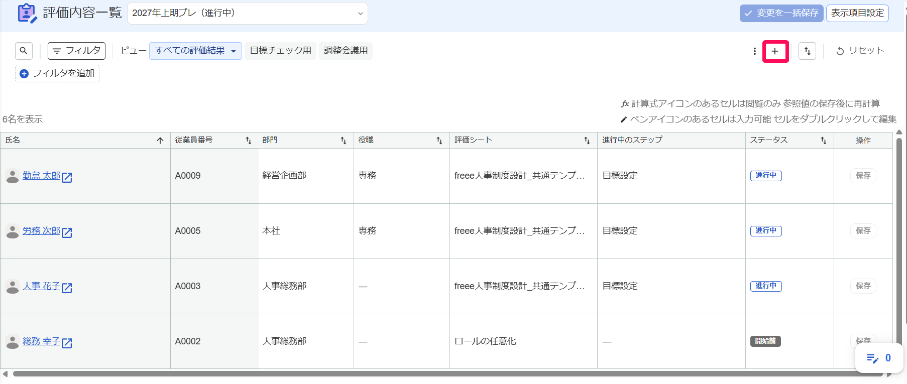Image resolution: width=907 pixels, height=384 pixels.
Task: Open the three-dot more options menu
Action: point(754,51)
